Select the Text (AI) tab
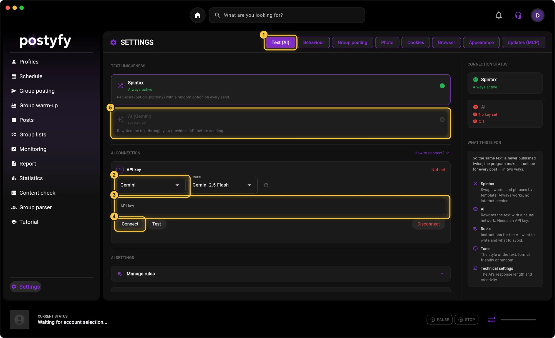Viewport: 555px width, 338px height. point(280,42)
